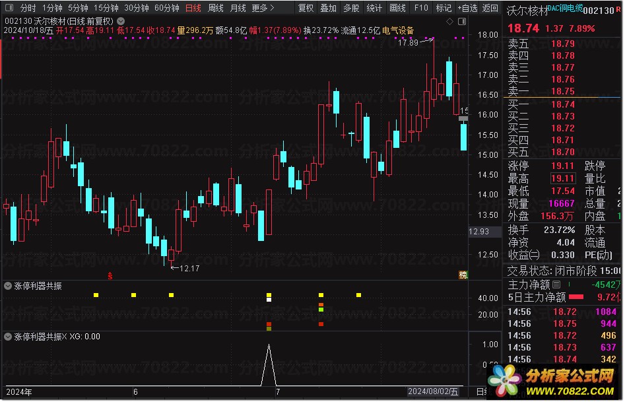This screenshot has height=402, width=625.
Task: Click the 收益(二) value 0.330
Action: (x=563, y=255)
